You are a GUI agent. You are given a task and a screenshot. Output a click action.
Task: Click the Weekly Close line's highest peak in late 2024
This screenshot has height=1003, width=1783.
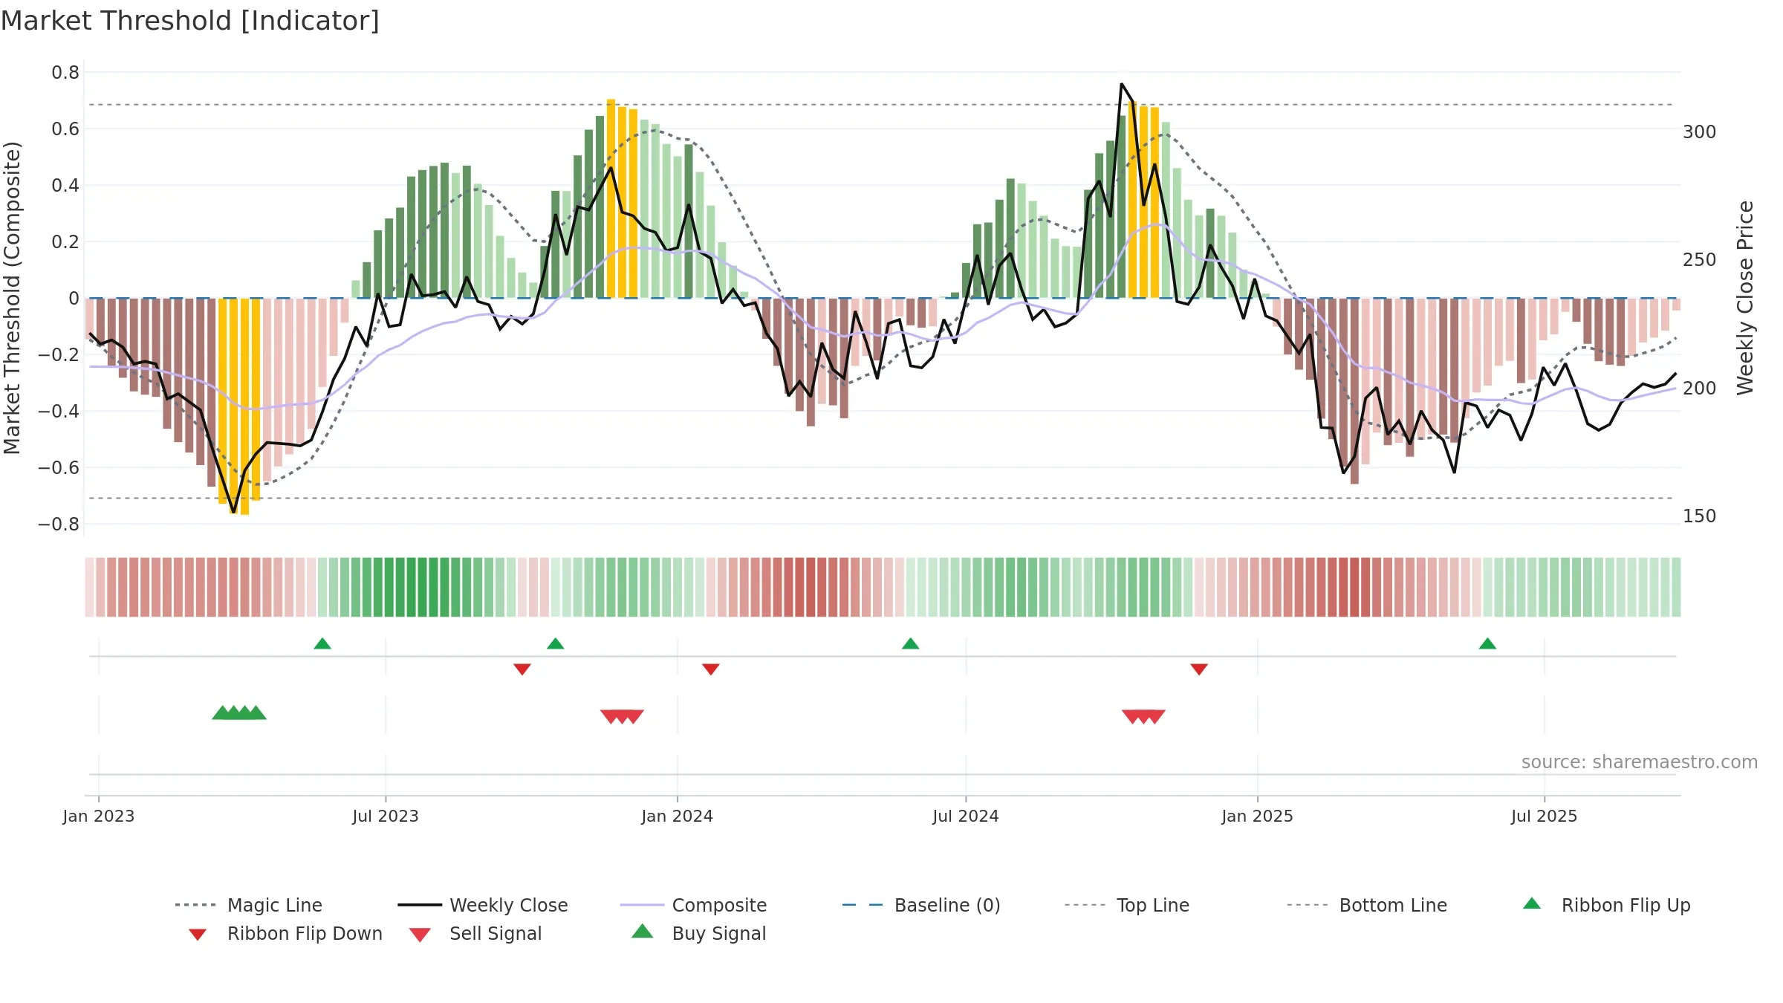coord(1122,84)
